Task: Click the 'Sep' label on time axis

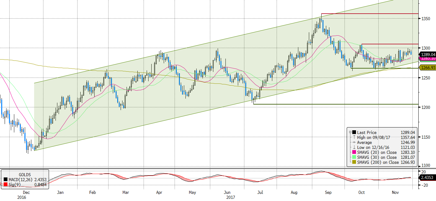Action: pyautogui.click(x=328, y=192)
